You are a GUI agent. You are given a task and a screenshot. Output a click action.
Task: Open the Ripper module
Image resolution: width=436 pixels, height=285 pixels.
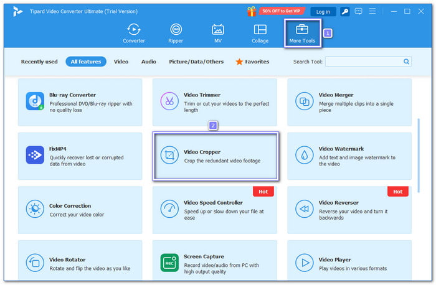[176, 33]
